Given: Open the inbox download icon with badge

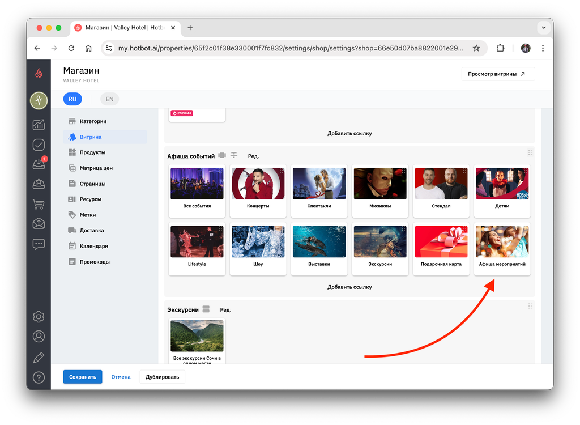Looking at the screenshot, I should pos(39,164).
